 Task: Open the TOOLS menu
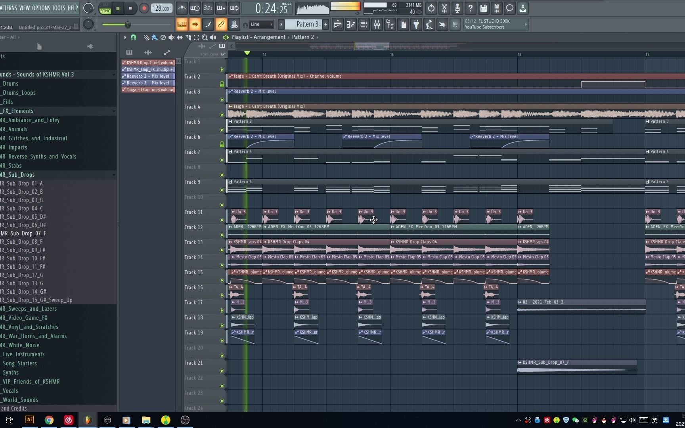(x=59, y=8)
